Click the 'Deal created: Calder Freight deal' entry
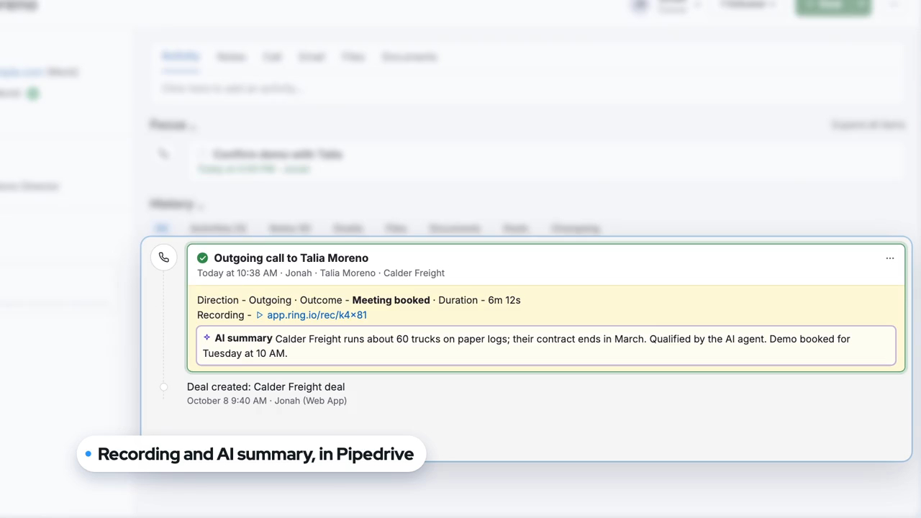The image size is (921, 518). (x=266, y=387)
